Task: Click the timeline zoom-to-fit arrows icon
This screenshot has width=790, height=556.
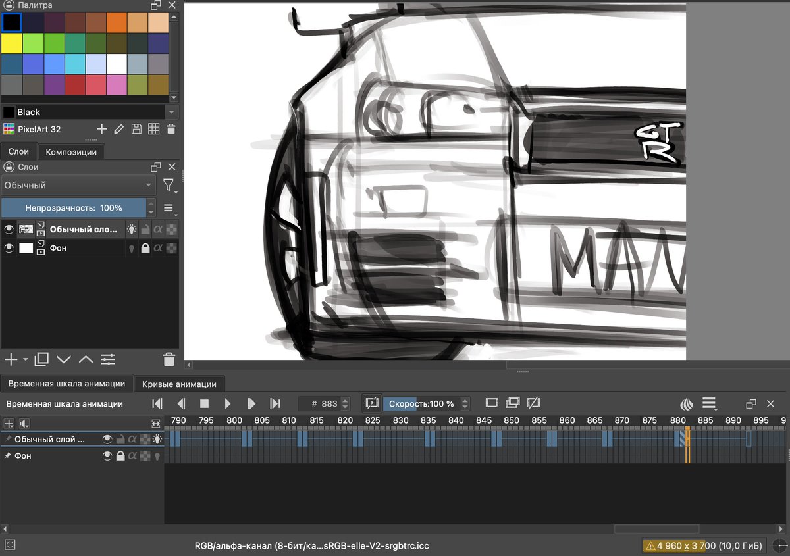Action: click(156, 423)
